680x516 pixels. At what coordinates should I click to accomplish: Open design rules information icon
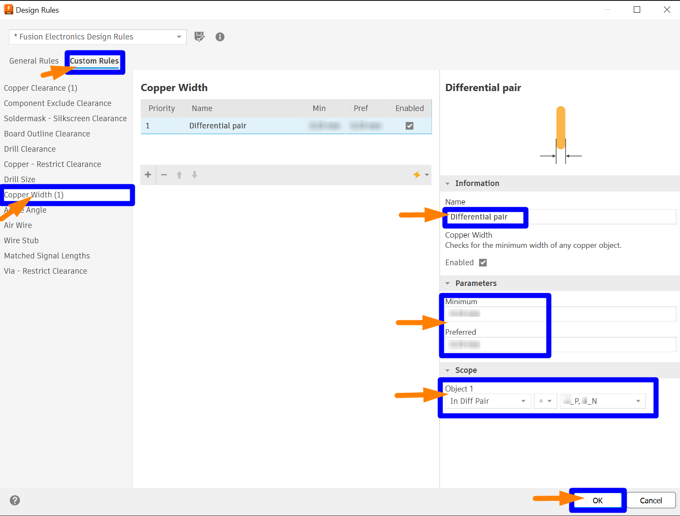click(x=220, y=37)
